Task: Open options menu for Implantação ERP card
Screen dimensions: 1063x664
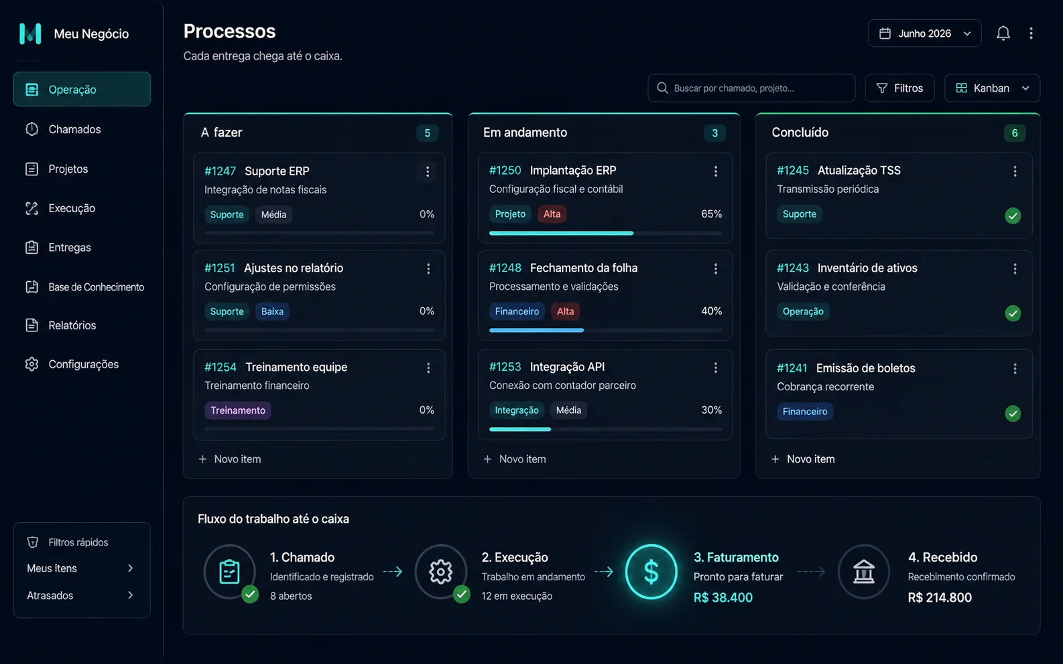Action: 716,171
